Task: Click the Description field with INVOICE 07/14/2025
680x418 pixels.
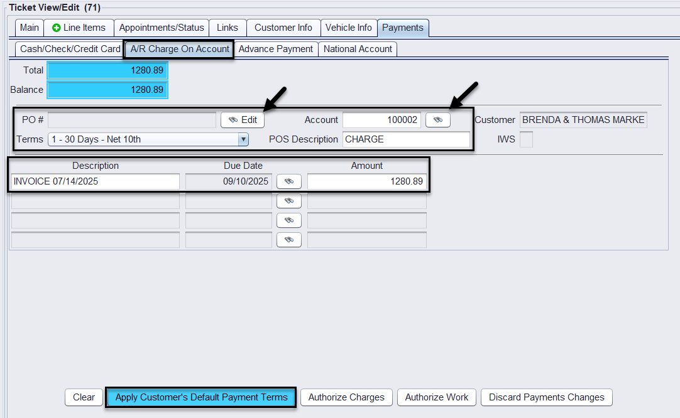Action: [96, 181]
